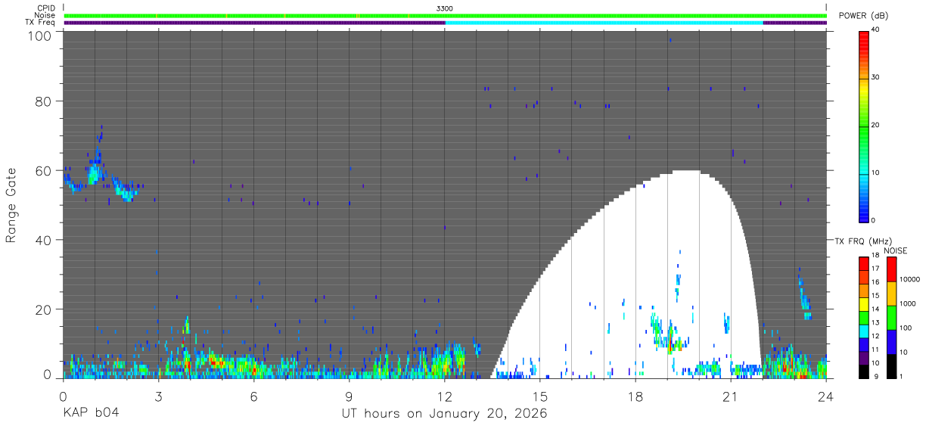
Task: Click the '100' tick on NOISE scale
Action: [x=906, y=328]
